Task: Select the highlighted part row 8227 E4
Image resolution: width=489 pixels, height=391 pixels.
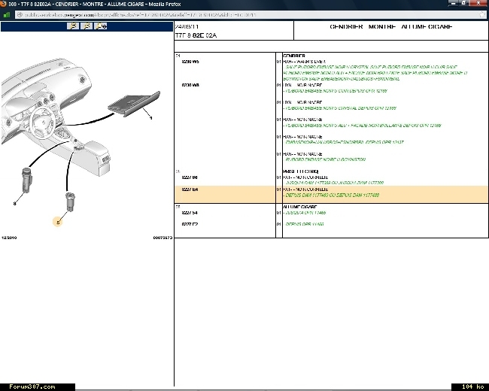Action: pyautogui.click(x=331, y=194)
